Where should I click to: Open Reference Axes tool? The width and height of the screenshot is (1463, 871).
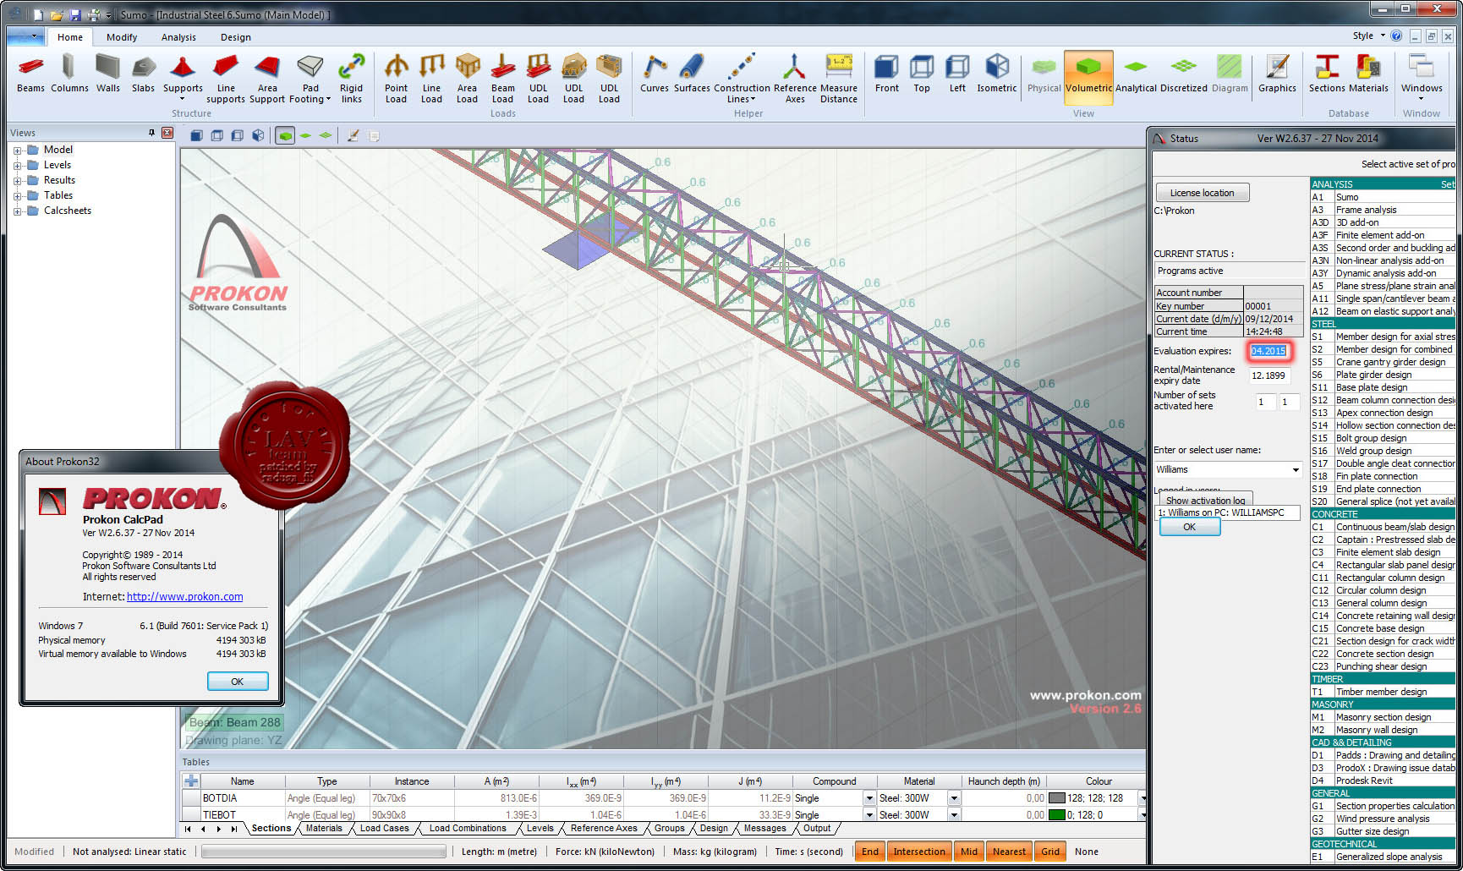[x=795, y=78]
